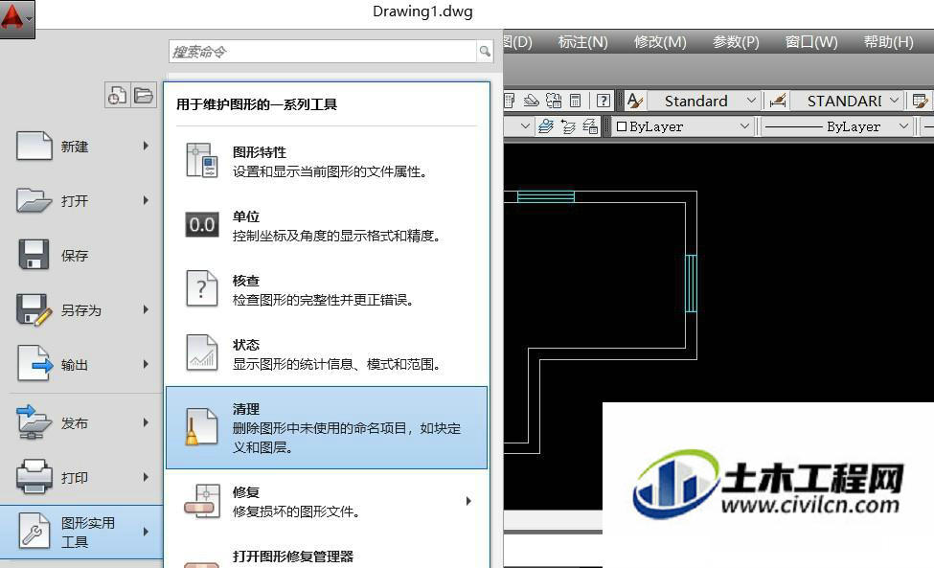Launch the QuickCalc calculator icon

tap(576, 101)
